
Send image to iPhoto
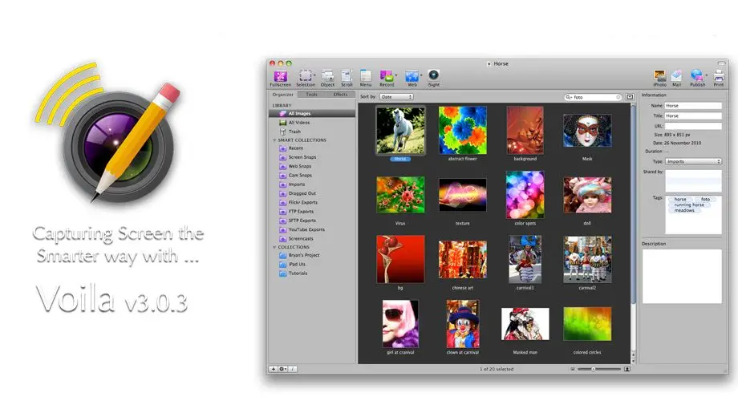(660, 78)
